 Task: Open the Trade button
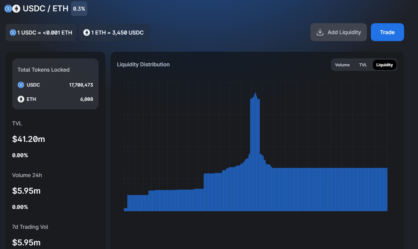[x=387, y=32]
